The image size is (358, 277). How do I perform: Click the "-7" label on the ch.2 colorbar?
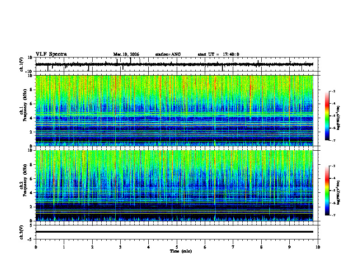pyautogui.click(x=334, y=215)
